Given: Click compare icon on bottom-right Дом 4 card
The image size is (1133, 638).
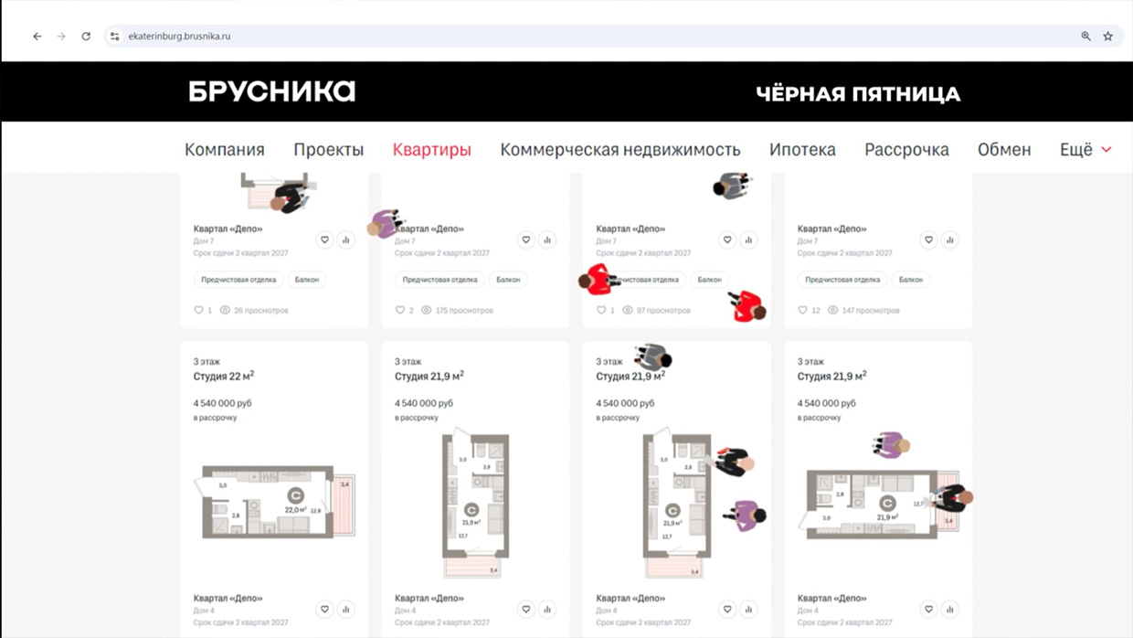Looking at the screenshot, I should (949, 609).
